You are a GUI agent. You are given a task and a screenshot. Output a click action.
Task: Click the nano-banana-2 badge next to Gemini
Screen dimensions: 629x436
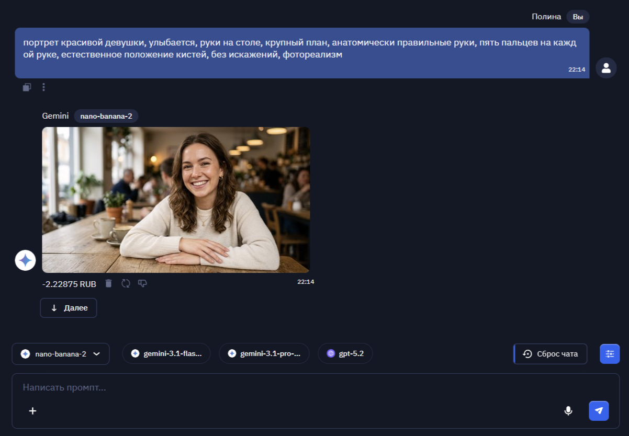point(106,116)
